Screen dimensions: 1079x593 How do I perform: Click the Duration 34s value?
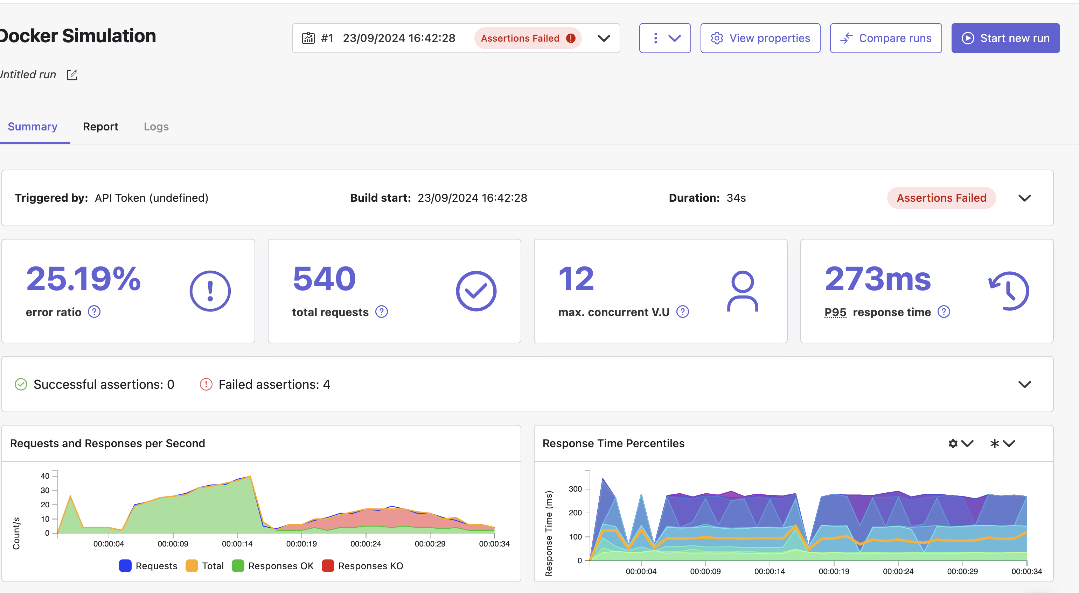[736, 198]
